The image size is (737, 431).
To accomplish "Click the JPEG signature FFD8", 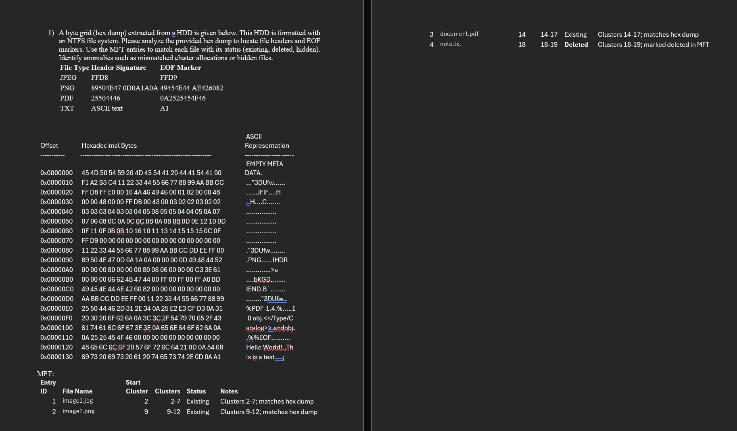I will (99, 77).
